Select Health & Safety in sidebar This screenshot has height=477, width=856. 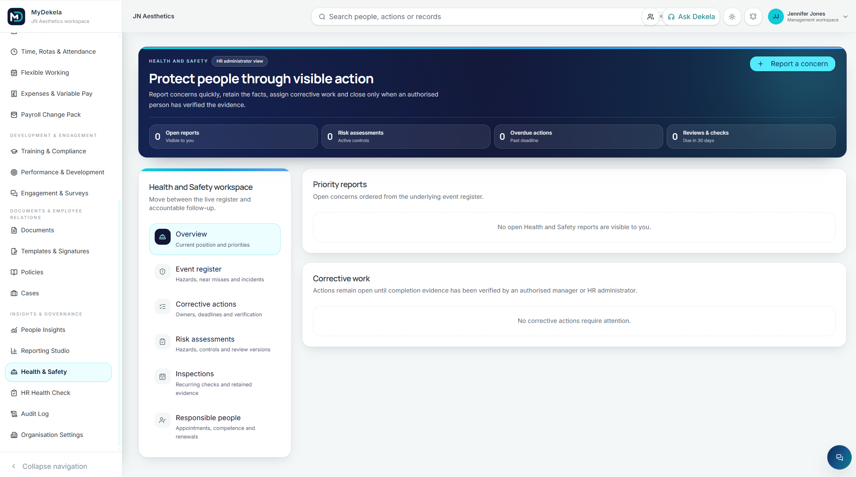click(58, 372)
